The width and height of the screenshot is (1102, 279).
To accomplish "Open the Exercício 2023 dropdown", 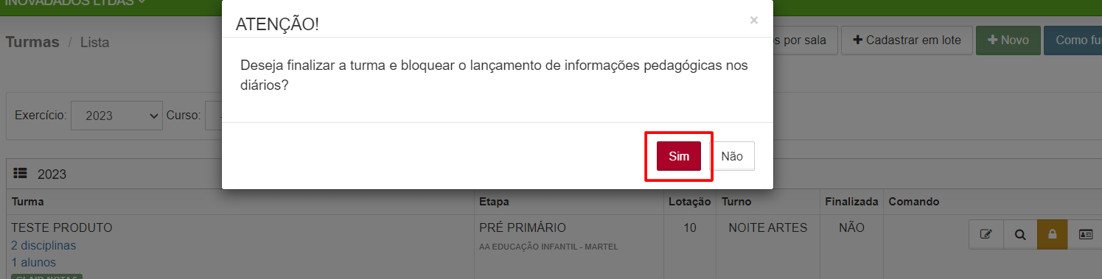I will coord(116,116).
